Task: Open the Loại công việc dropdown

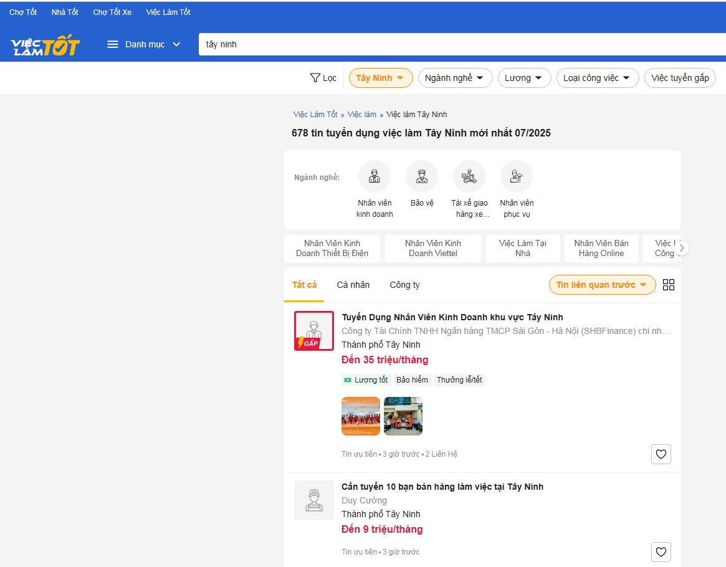Action: tap(597, 78)
